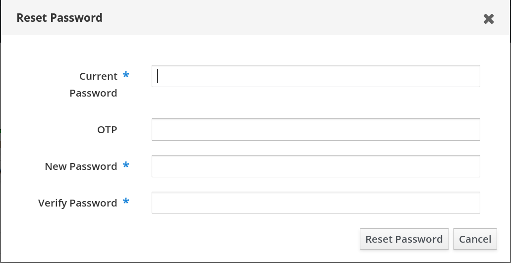Viewport: 511px width, 263px height.
Task: Click the New Password label text
Action: click(x=81, y=166)
